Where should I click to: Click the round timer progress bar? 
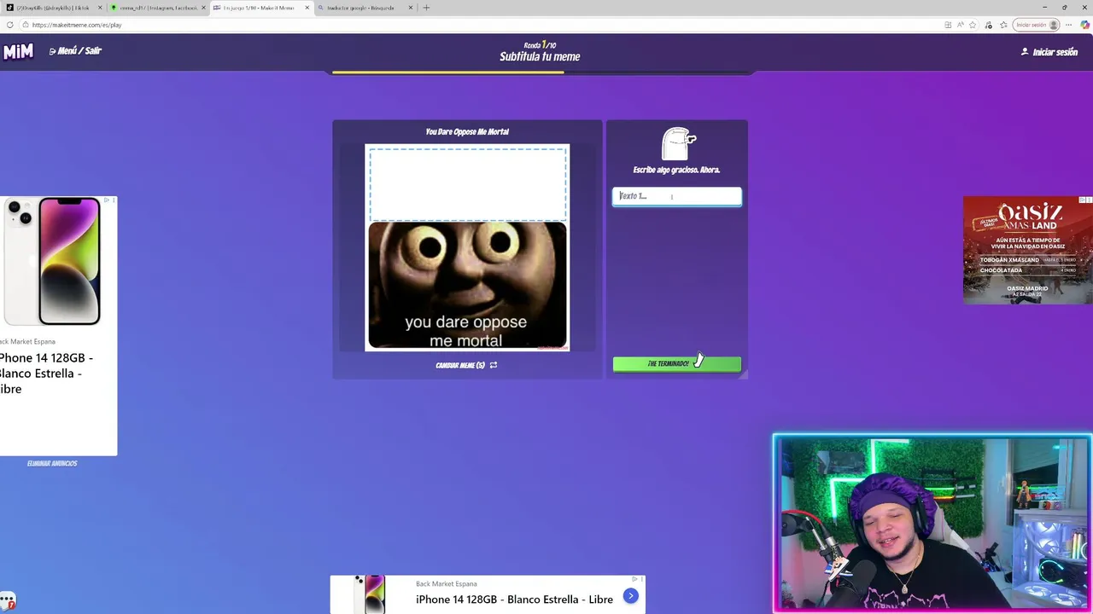click(541, 72)
